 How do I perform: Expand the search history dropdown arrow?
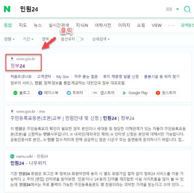click(178, 9)
